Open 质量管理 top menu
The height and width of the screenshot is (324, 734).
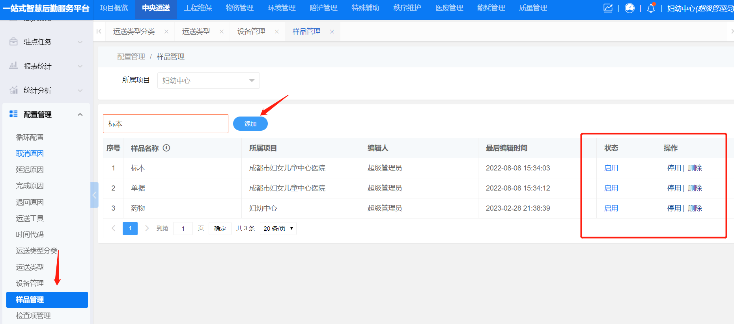point(533,8)
